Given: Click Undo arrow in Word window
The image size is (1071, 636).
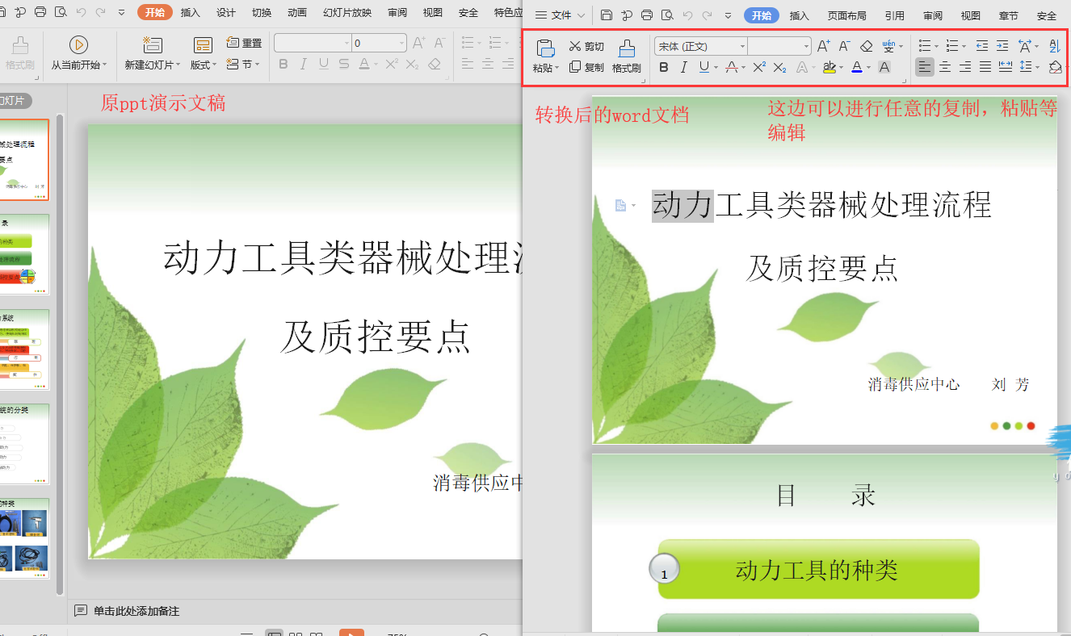Looking at the screenshot, I should click(687, 15).
